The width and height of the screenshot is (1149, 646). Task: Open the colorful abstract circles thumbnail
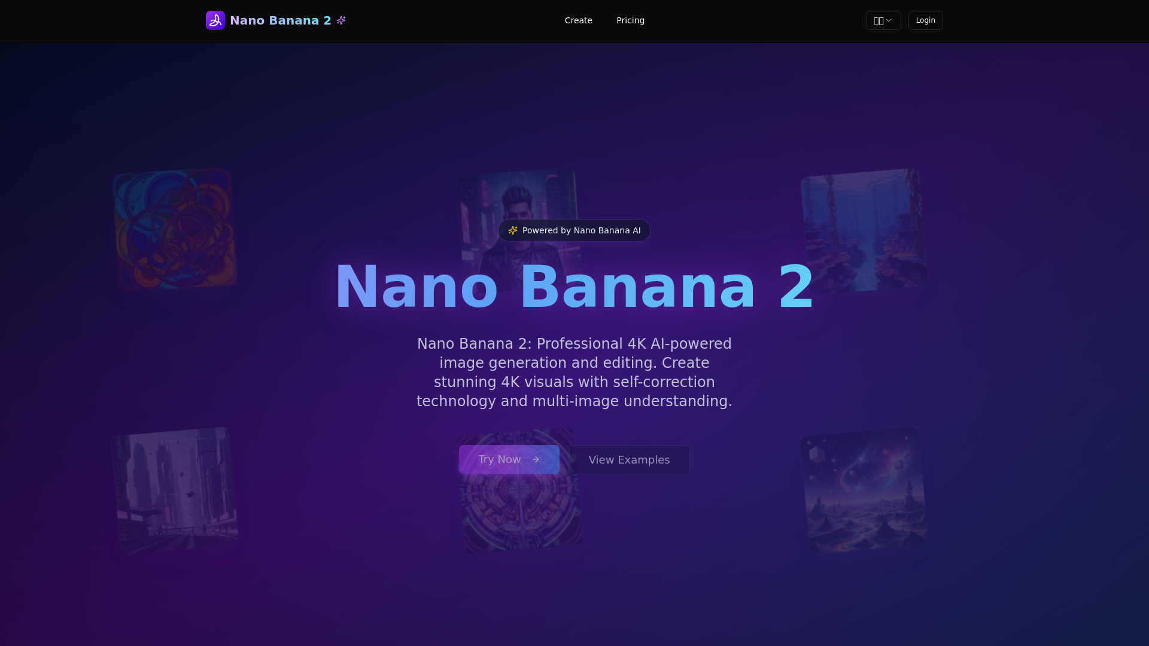coord(175,229)
